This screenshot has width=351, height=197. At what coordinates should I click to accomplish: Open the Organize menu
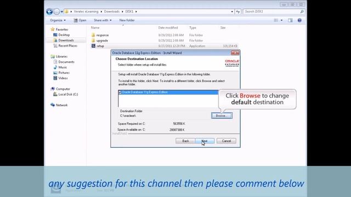pyautogui.click(x=58, y=20)
